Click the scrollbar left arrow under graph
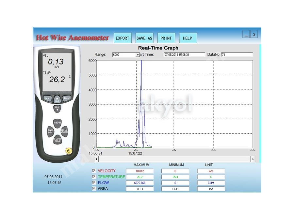294x220 pixels. (96, 159)
